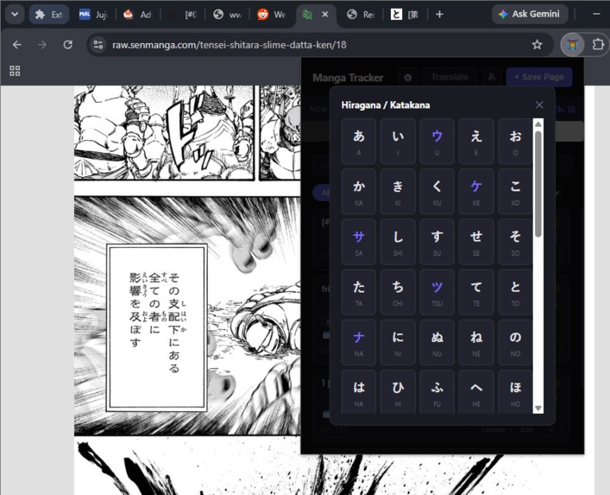Click the site information icon in address bar
The height and width of the screenshot is (495, 610).
[x=98, y=45]
